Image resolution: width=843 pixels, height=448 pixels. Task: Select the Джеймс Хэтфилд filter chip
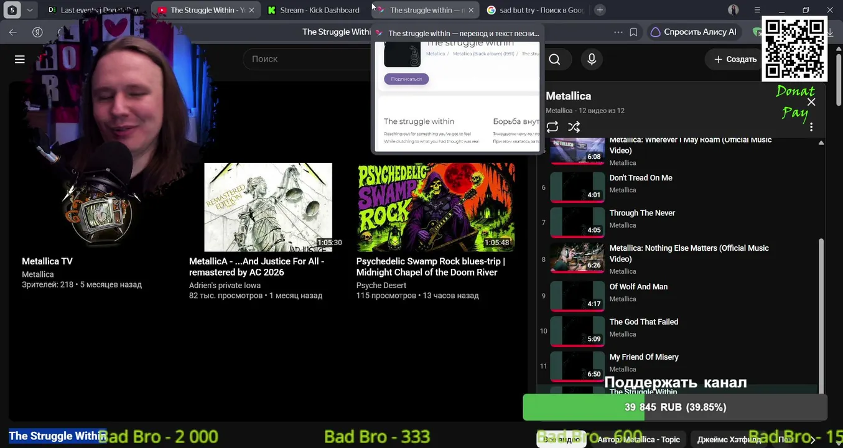[x=729, y=439]
